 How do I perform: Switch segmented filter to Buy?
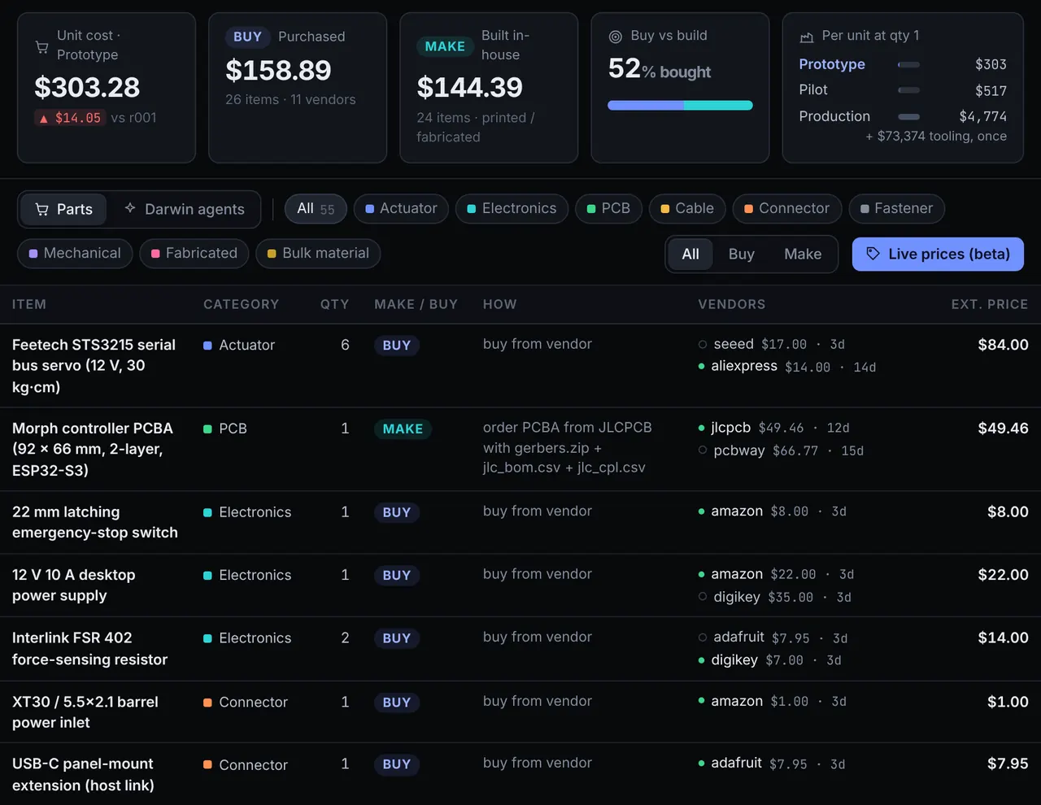742,255
